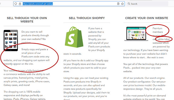Click 'The shopping cart is 100% mobile' line
The image size is (174, 100).
(22, 92)
